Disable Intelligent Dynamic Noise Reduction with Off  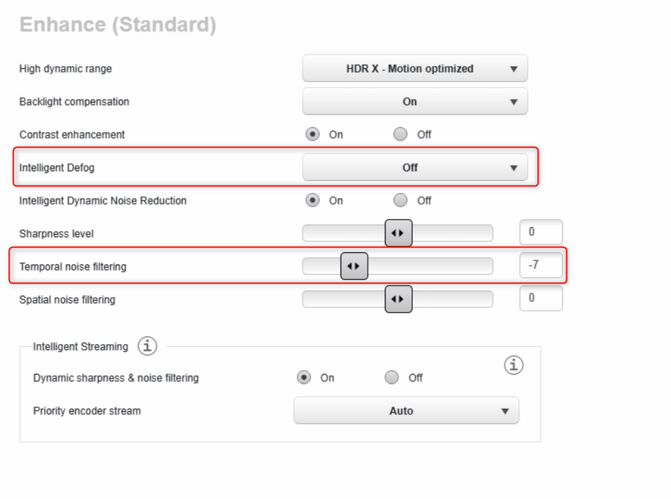point(400,201)
